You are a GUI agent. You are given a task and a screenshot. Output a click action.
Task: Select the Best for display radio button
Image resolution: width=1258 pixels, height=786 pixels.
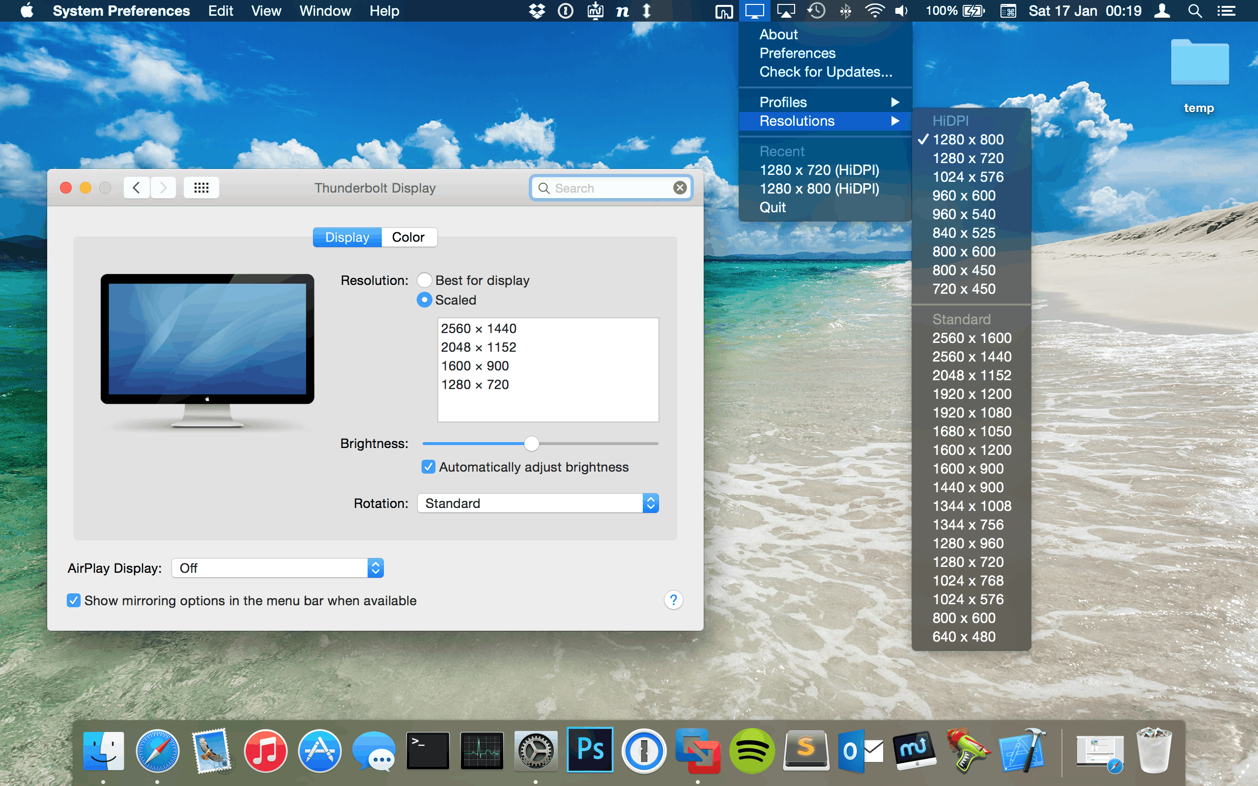[x=424, y=280]
